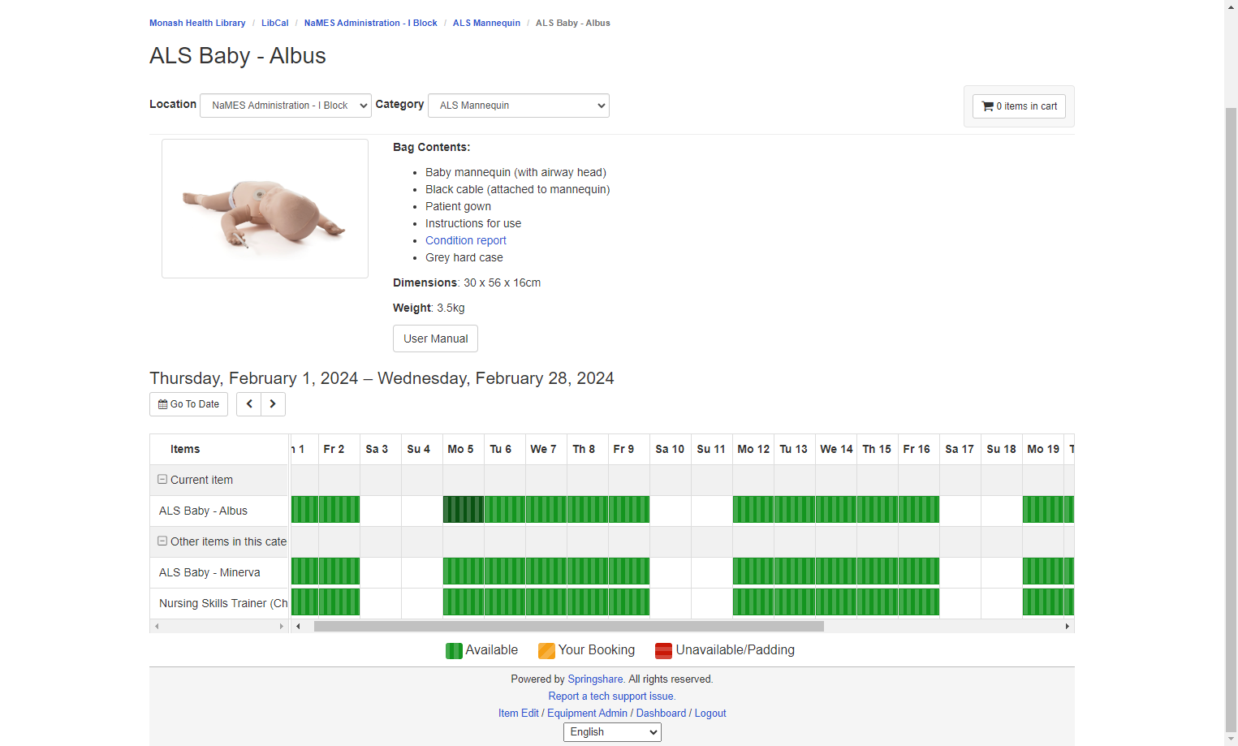The height and width of the screenshot is (746, 1238).
Task: Click the Fr 16 date column header
Action: coord(917,449)
